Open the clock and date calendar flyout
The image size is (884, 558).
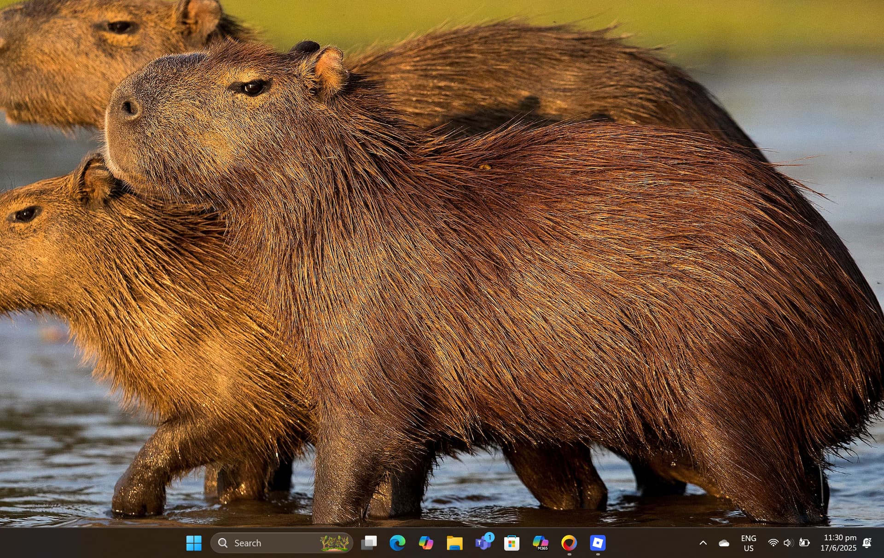pos(838,543)
